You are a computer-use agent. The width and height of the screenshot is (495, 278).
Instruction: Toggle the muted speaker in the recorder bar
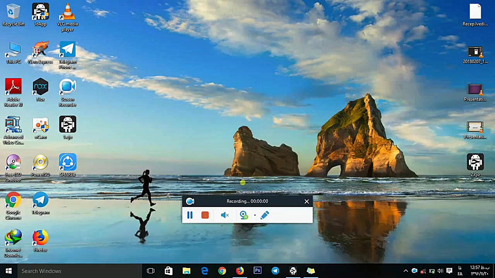pyautogui.click(x=225, y=215)
